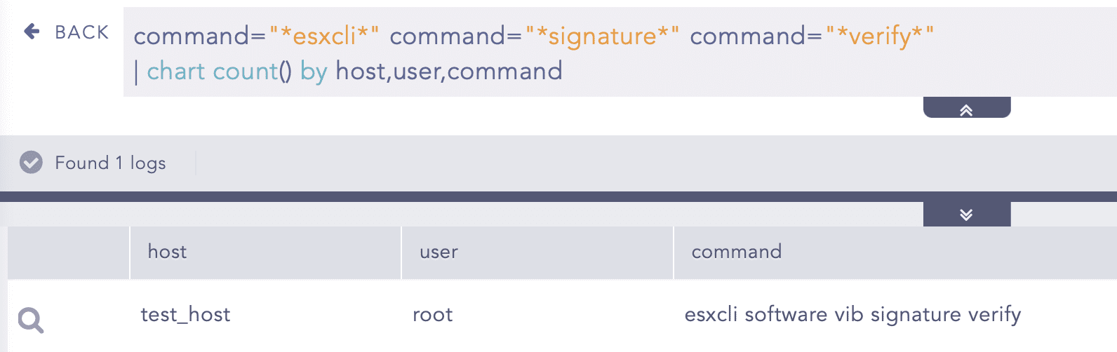Click the "*signature*" filter value in query

coord(603,36)
